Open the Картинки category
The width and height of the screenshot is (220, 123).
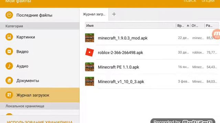(40, 37)
